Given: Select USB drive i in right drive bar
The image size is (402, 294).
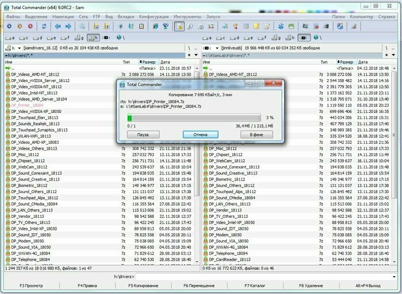Looking at the screenshot, I should pyautogui.click(x=304, y=38).
